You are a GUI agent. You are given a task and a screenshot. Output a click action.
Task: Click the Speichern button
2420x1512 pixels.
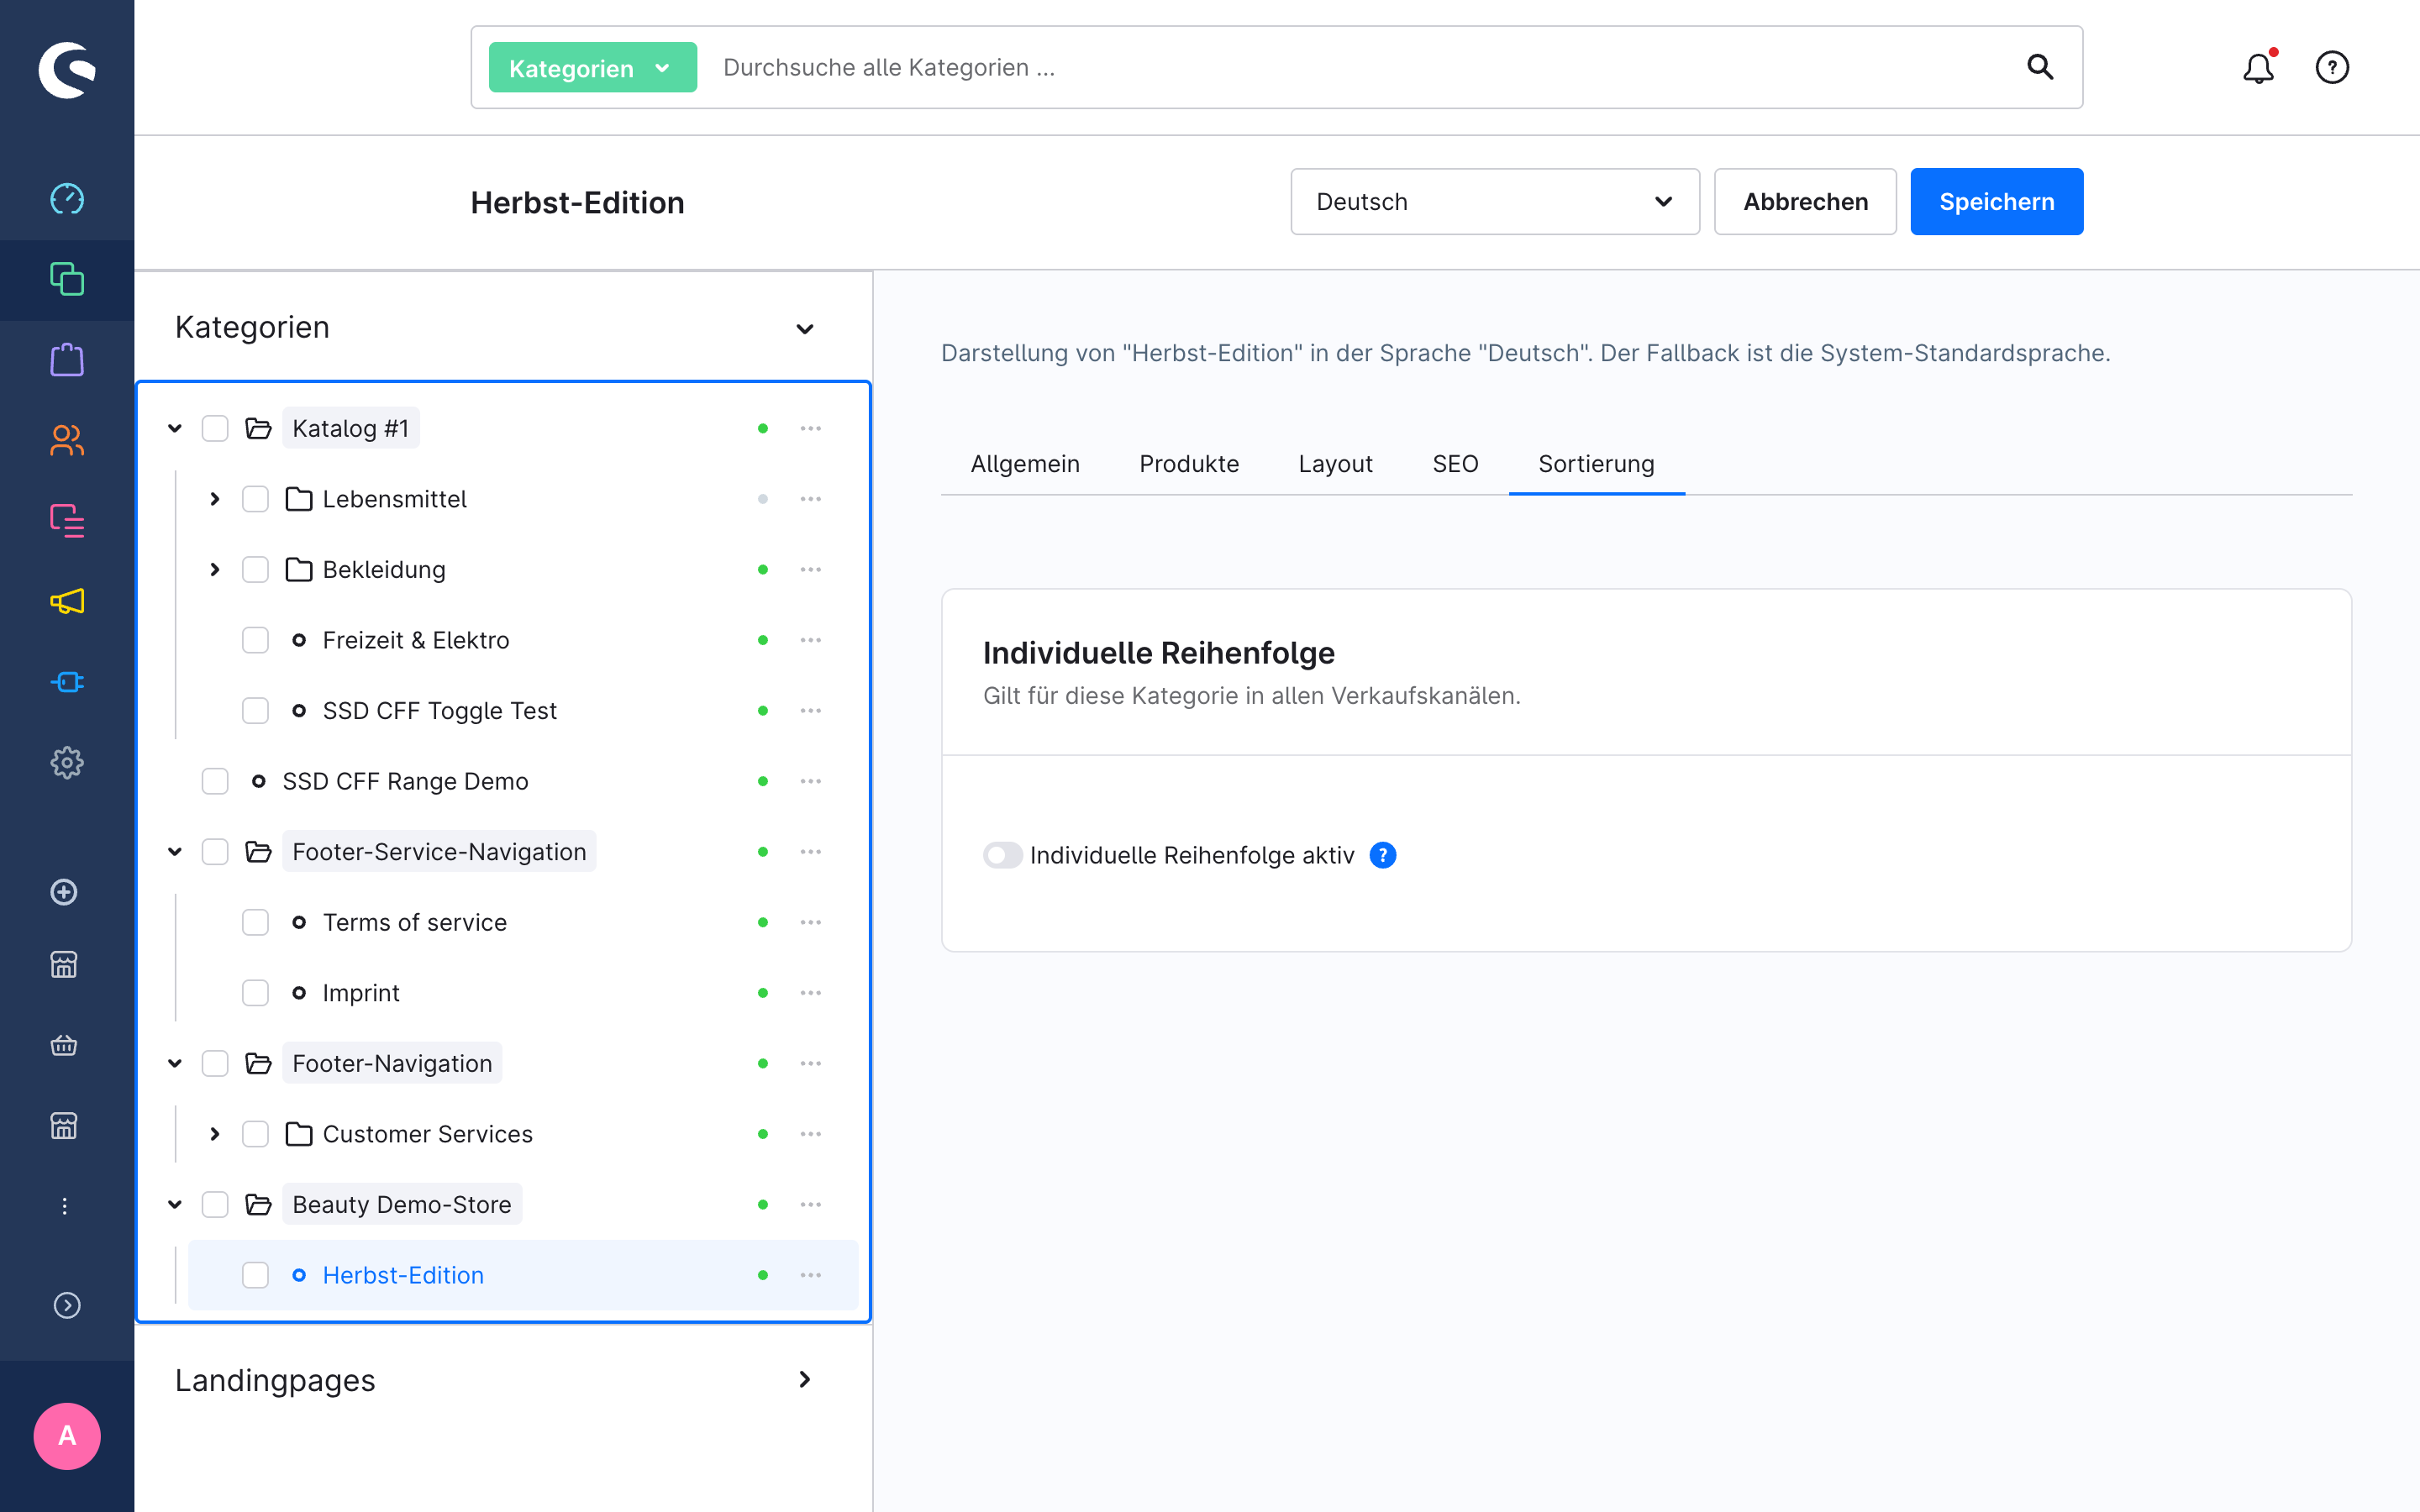click(1996, 202)
